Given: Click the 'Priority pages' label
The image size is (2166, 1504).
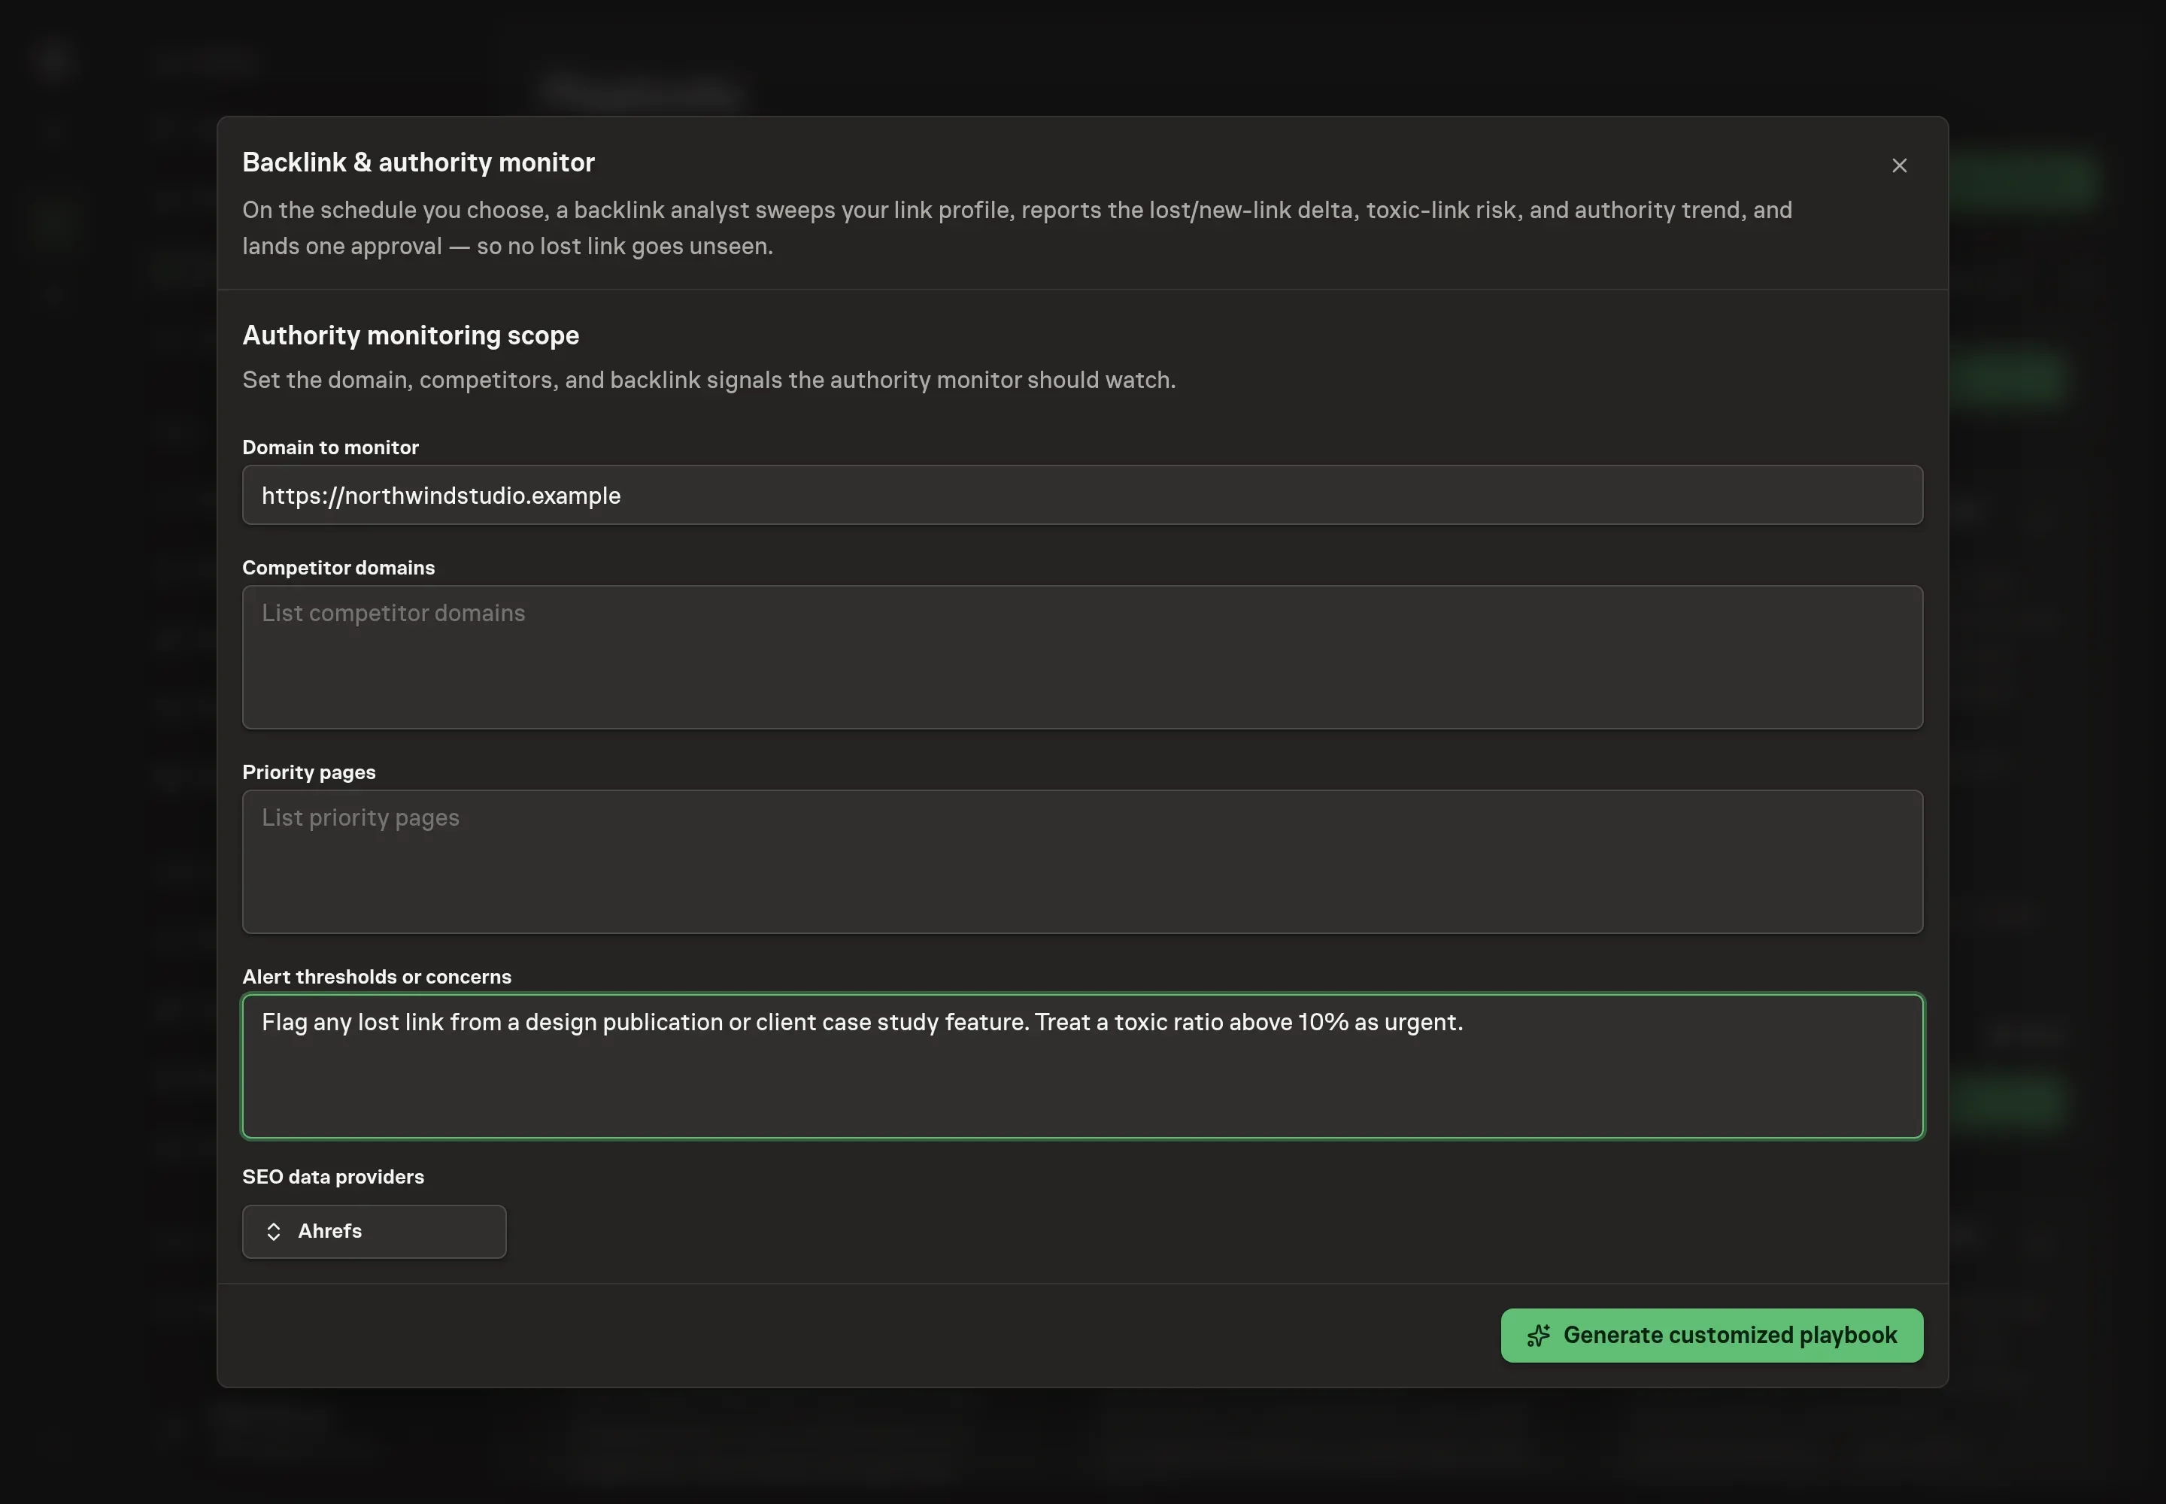Looking at the screenshot, I should pyautogui.click(x=308, y=772).
